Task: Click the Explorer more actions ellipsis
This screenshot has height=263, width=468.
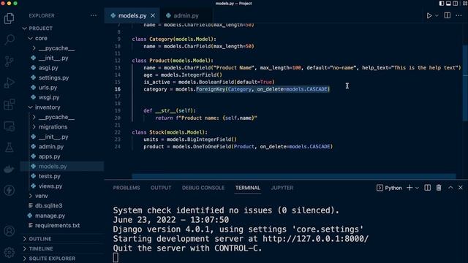Action: (94, 15)
